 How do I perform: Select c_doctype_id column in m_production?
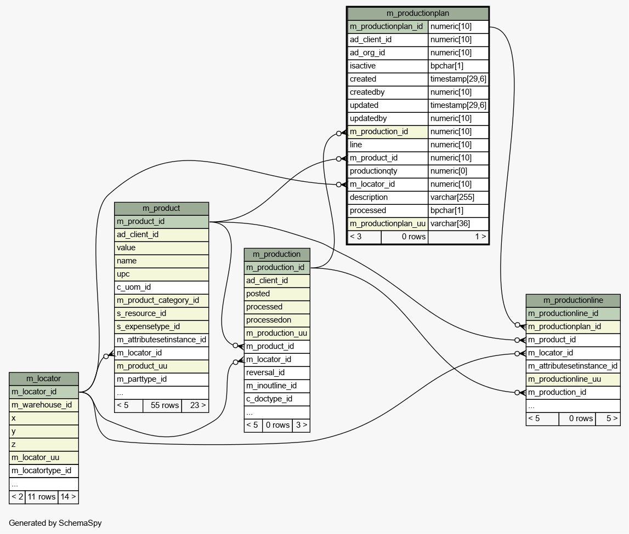277,399
